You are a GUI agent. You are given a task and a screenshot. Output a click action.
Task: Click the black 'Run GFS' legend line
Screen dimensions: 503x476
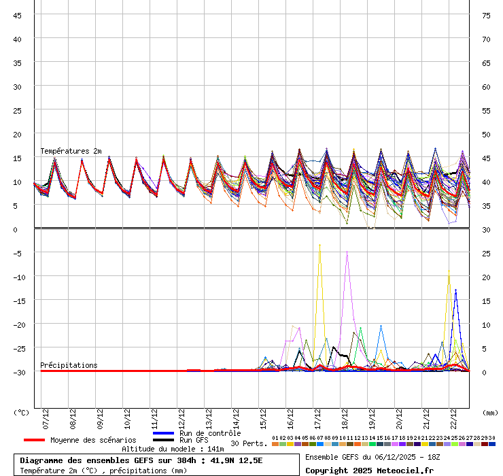164,440
